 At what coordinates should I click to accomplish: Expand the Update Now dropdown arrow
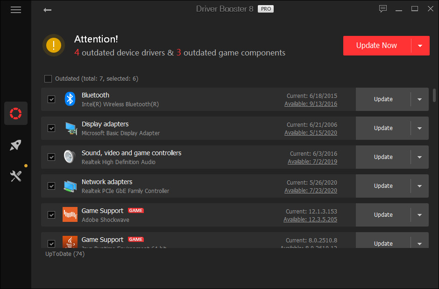tap(420, 46)
